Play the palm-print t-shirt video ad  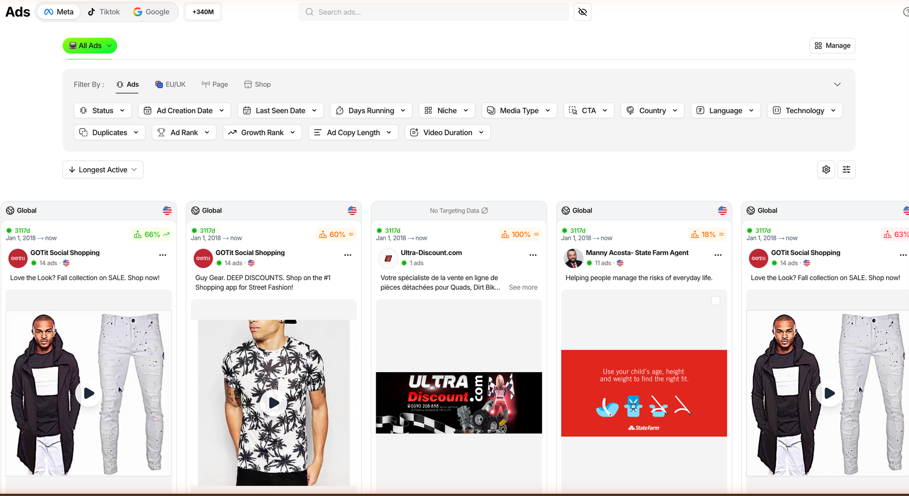pyautogui.click(x=274, y=403)
